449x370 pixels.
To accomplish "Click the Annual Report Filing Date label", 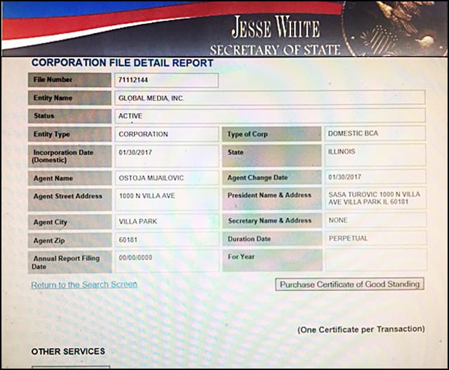I will click(70, 262).
